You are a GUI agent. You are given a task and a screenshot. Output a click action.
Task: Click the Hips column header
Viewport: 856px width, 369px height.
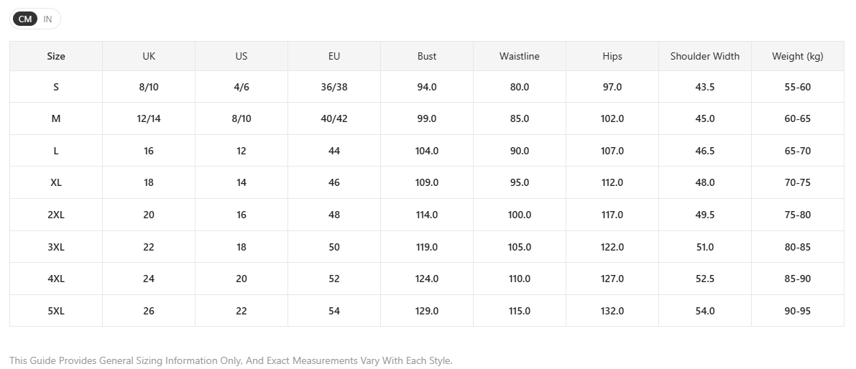(x=612, y=56)
